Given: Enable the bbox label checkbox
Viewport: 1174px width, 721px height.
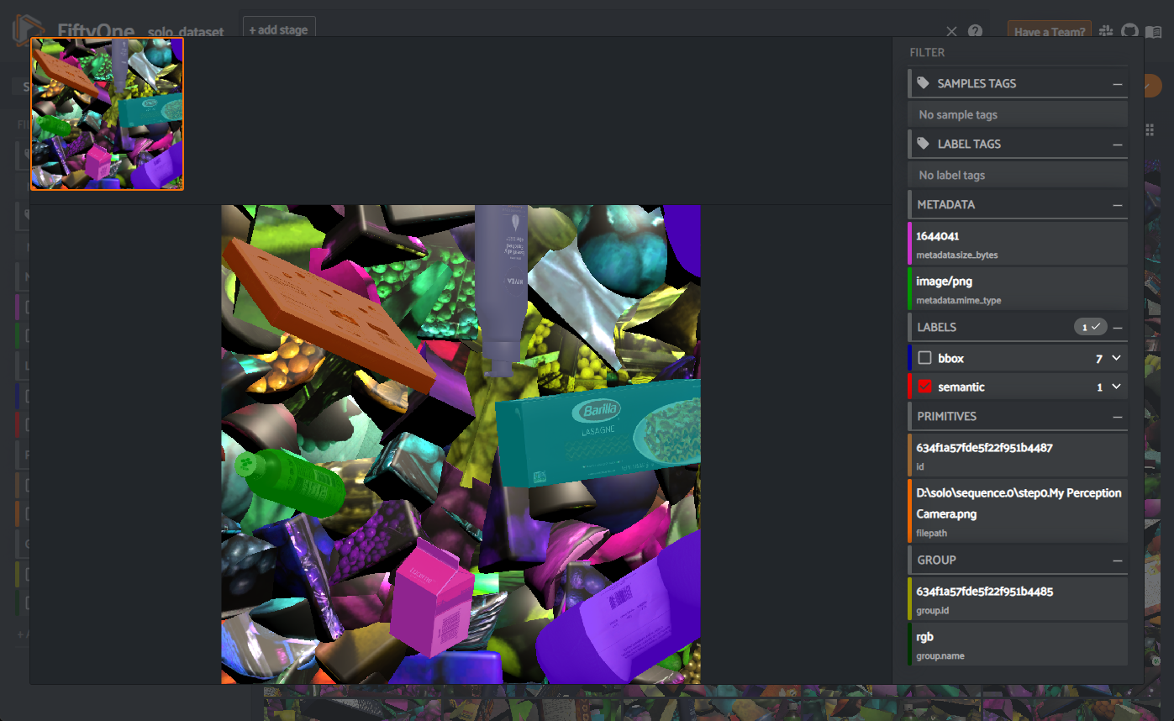Looking at the screenshot, I should 925,358.
